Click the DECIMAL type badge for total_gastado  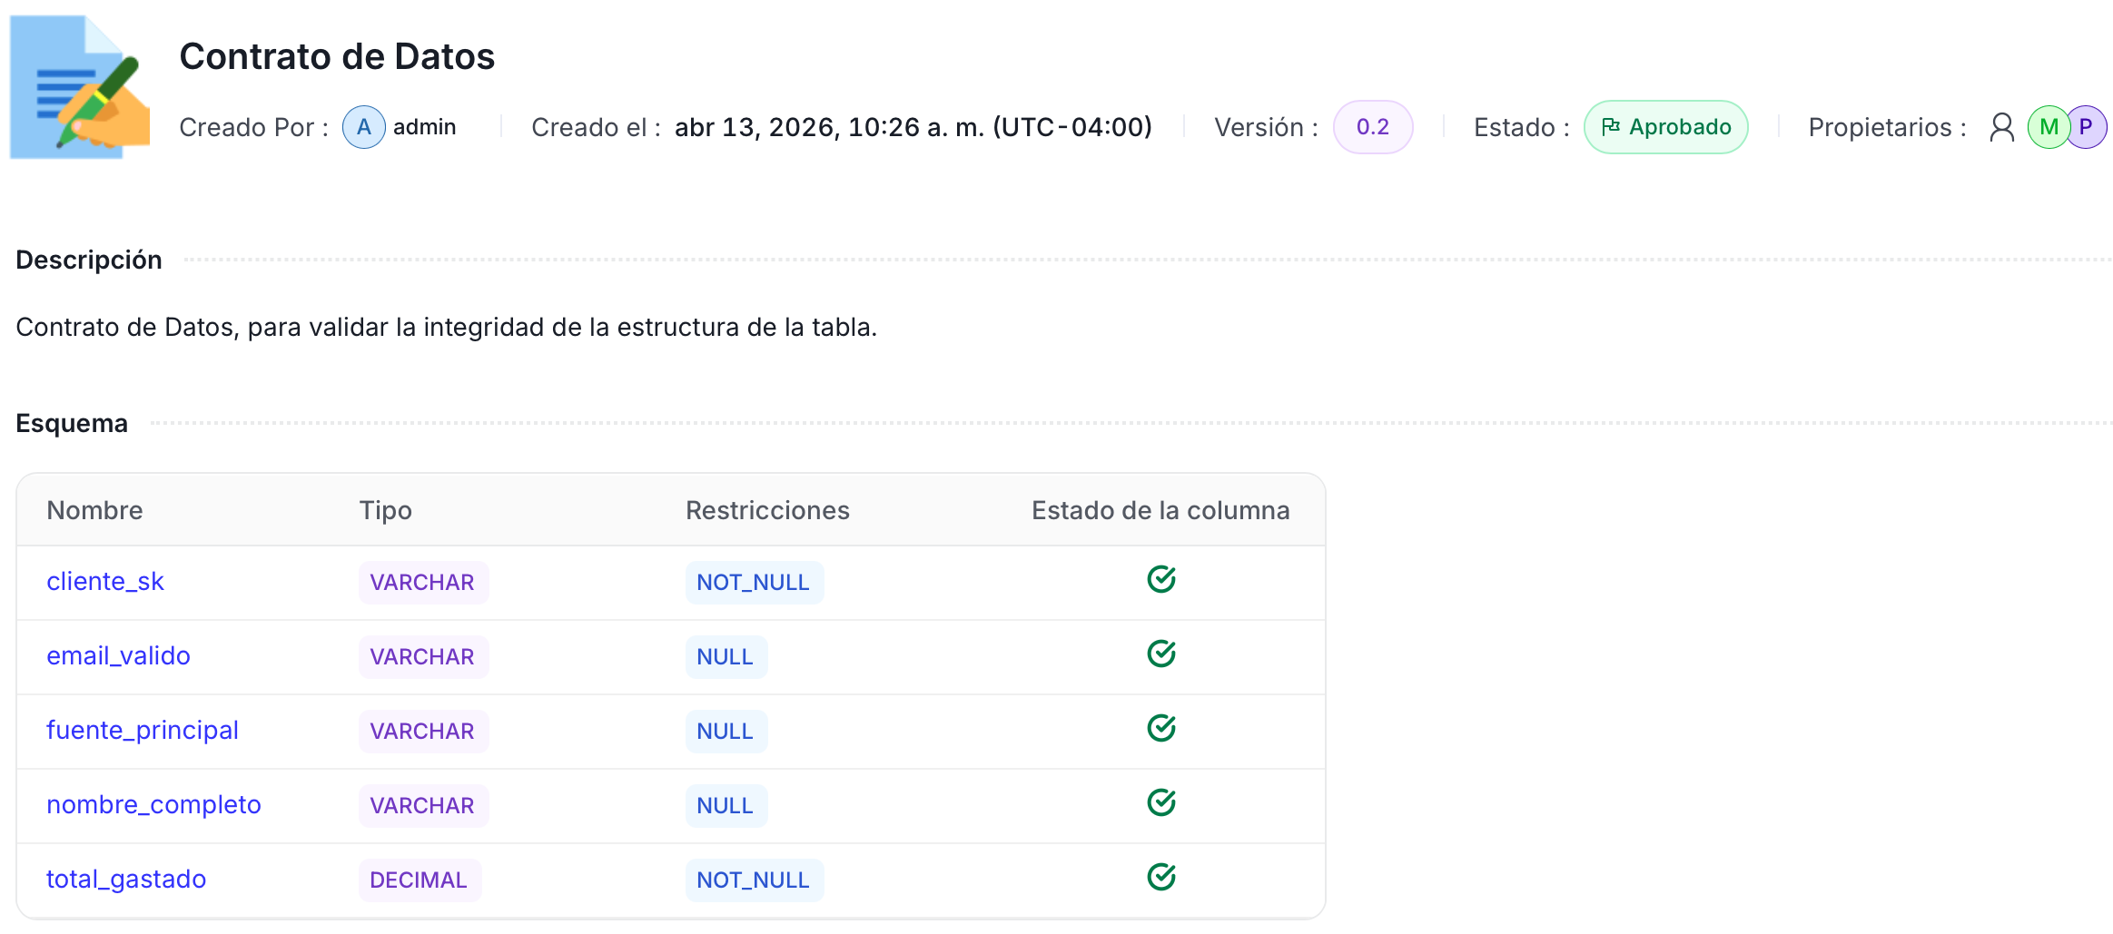(x=419, y=878)
